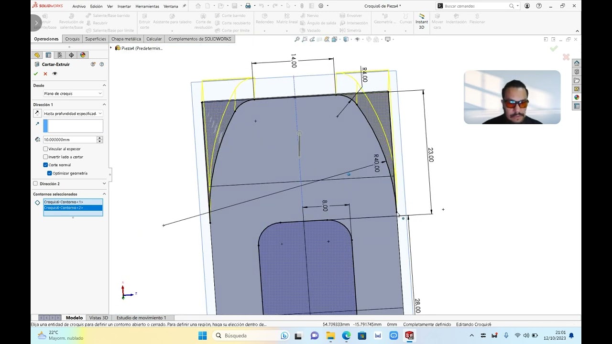The height and width of the screenshot is (344, 612).
Task: Open DisplayManager color sphere tab icon
Action: click(83, 55)
